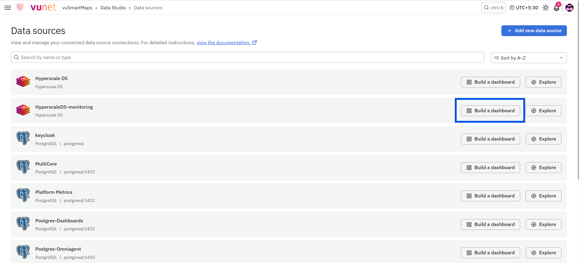Open the Postgres-Dashboards data source name
579x263 pixels.
coord(59,221)
